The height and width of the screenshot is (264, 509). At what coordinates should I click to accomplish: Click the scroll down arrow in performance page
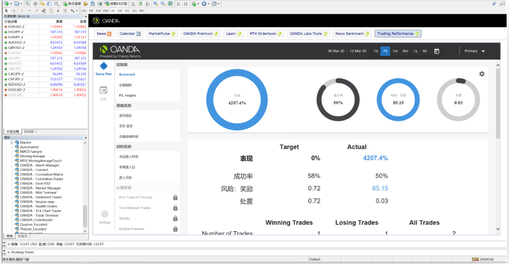(498, 229)
